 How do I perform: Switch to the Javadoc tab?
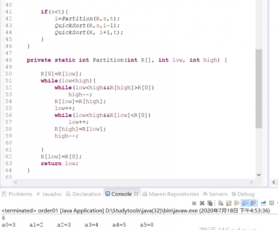51,194
